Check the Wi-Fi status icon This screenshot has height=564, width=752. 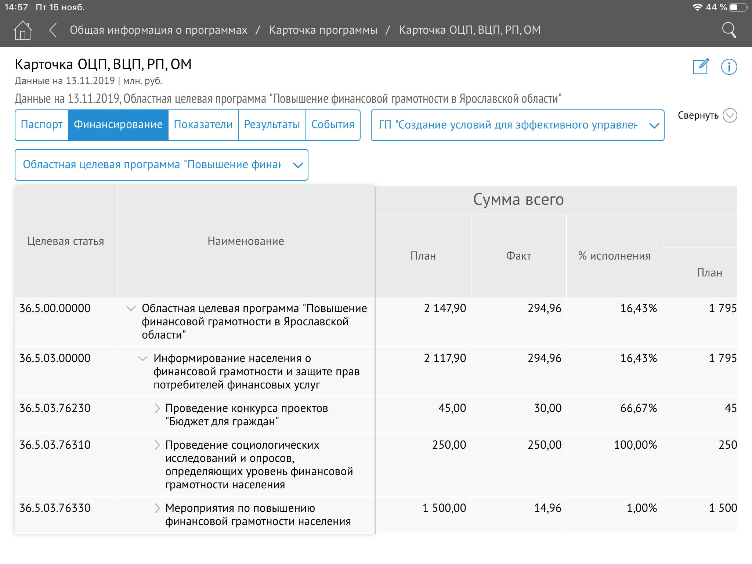[x=697, y=7]
